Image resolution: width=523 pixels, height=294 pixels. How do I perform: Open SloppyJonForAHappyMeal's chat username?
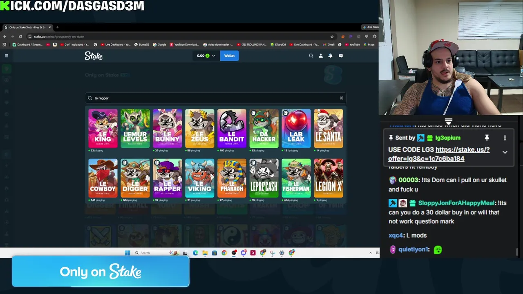(x=457, y=203)
